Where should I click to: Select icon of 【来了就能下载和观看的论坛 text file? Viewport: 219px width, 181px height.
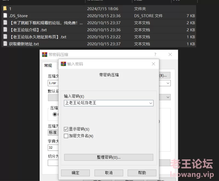(x=5, y=22)
